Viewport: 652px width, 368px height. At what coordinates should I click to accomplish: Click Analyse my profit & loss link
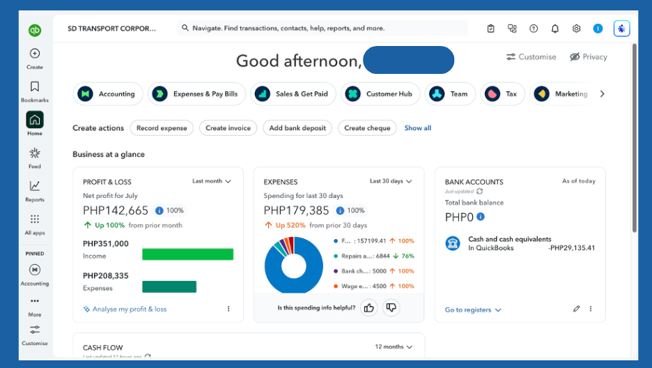pos(125,309)
